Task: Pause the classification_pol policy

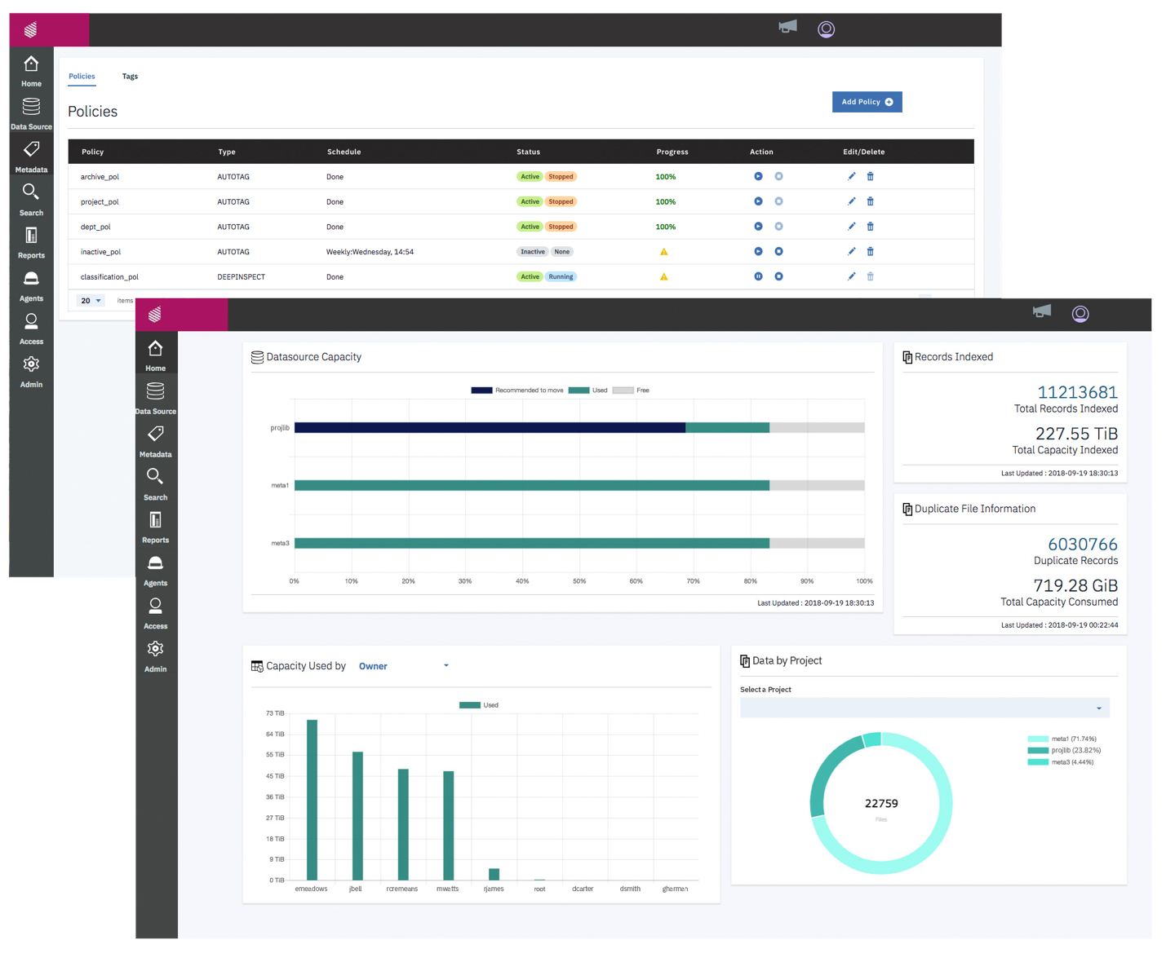Action: (x=758, y=276)
